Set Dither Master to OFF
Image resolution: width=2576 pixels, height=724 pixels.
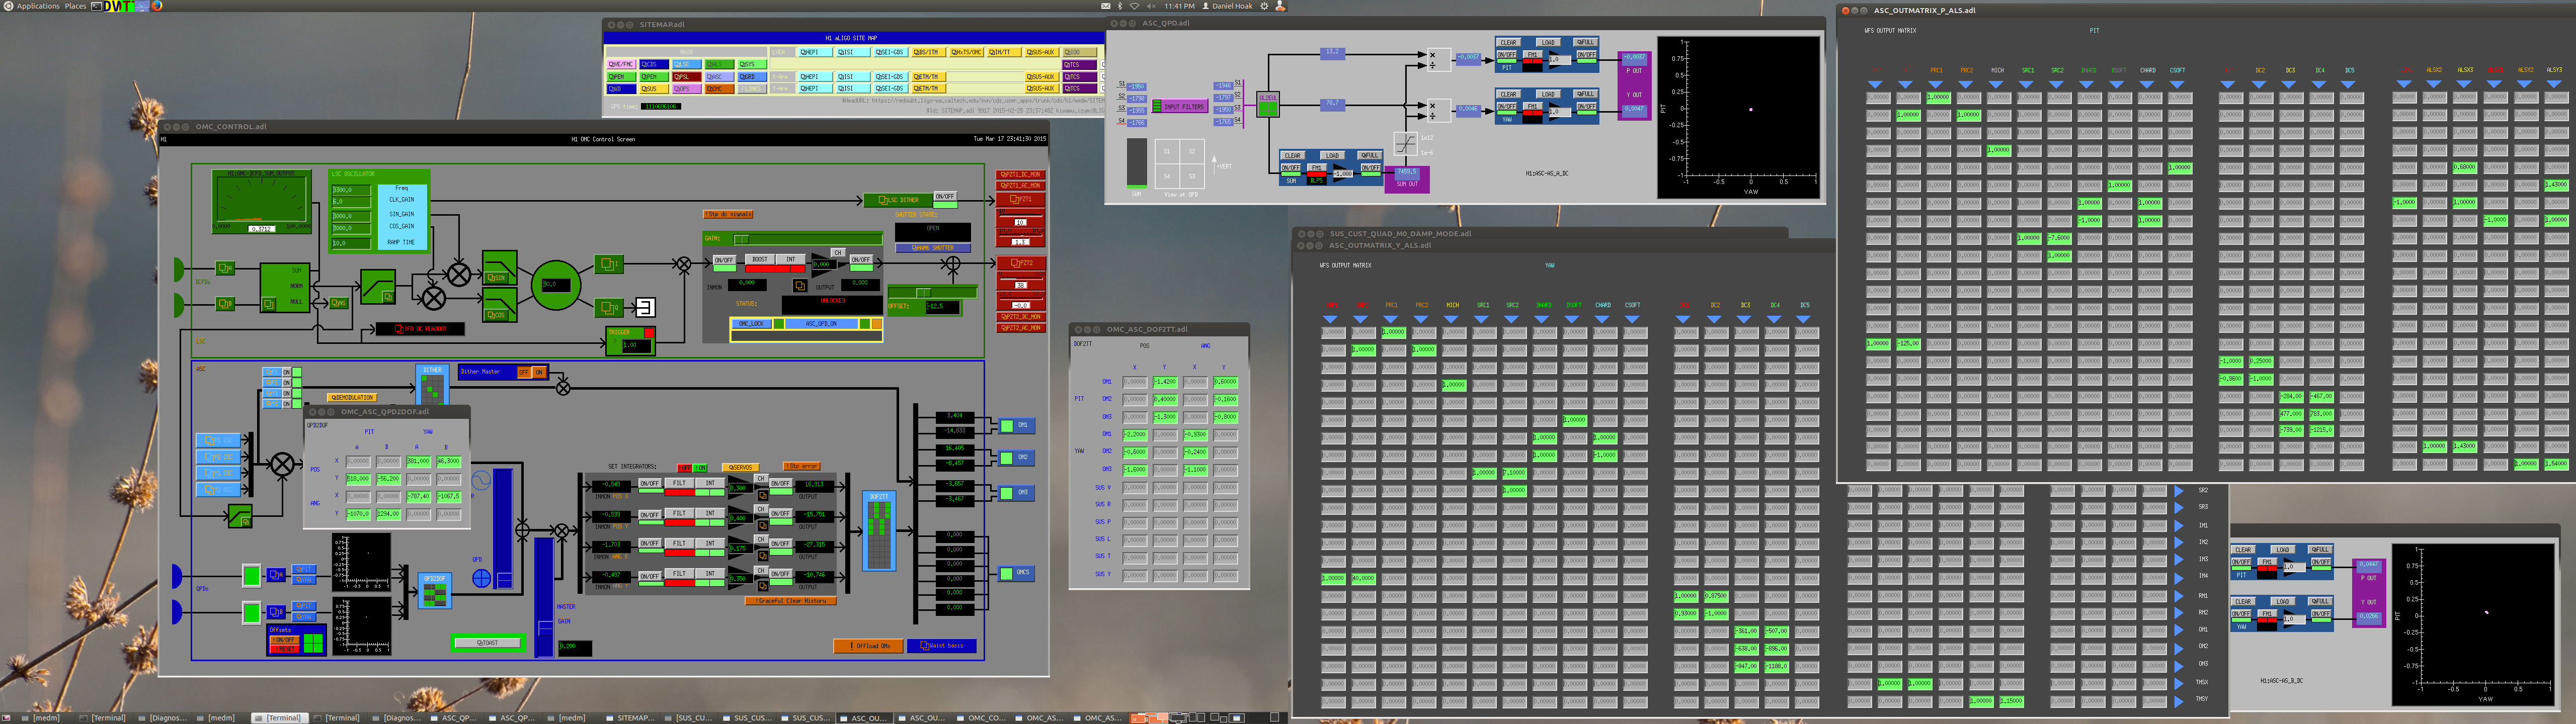pos(523,372)
